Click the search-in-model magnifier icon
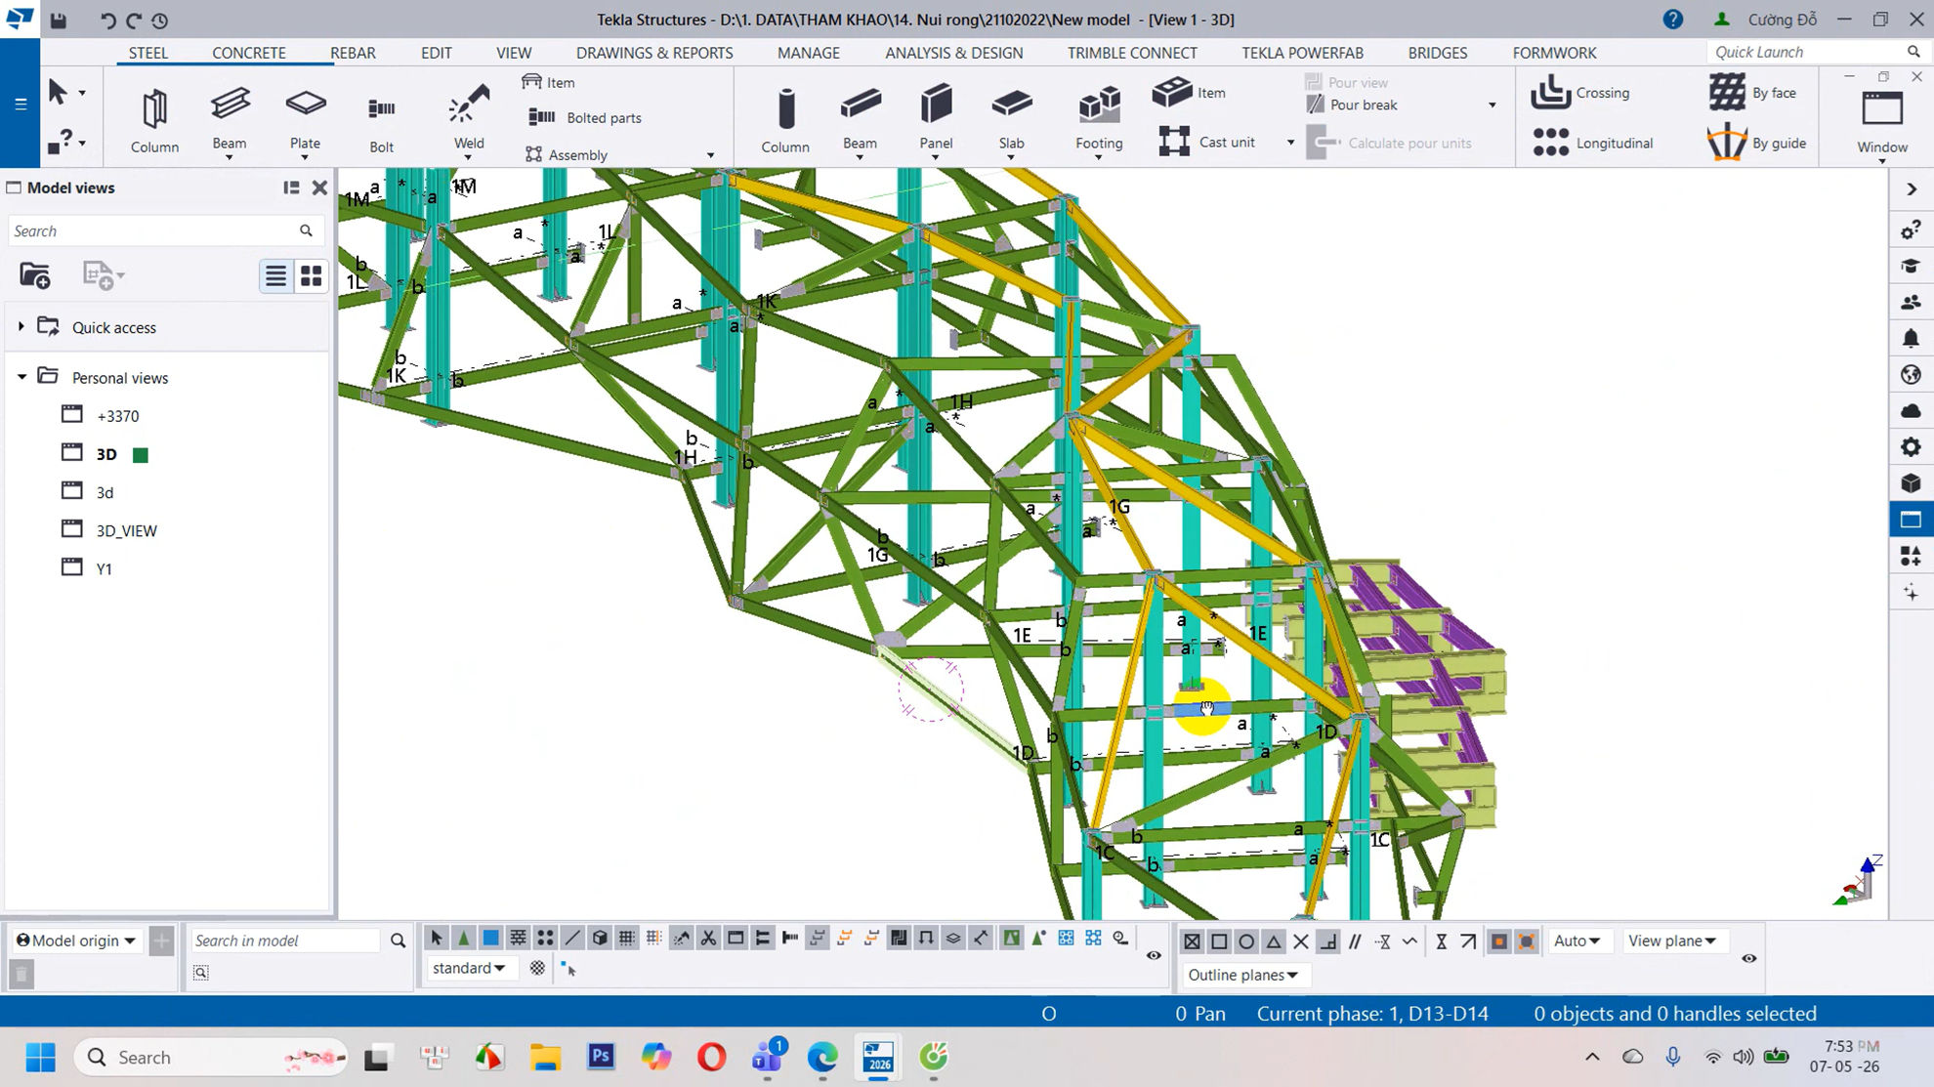 point(398,941)
